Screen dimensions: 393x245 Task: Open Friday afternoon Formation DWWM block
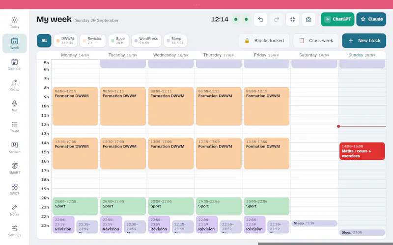[266, 153]
